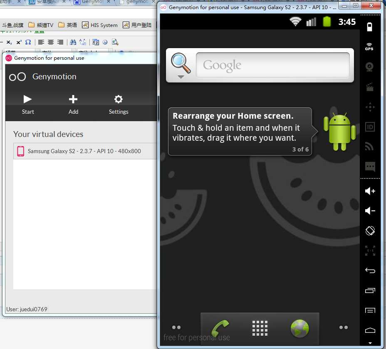Click the Add plus icon in Genymotion
Screen dimensions: 386x349
coord(73,99)
